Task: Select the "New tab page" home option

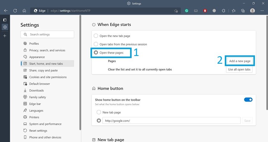Action: click(99, 113)
